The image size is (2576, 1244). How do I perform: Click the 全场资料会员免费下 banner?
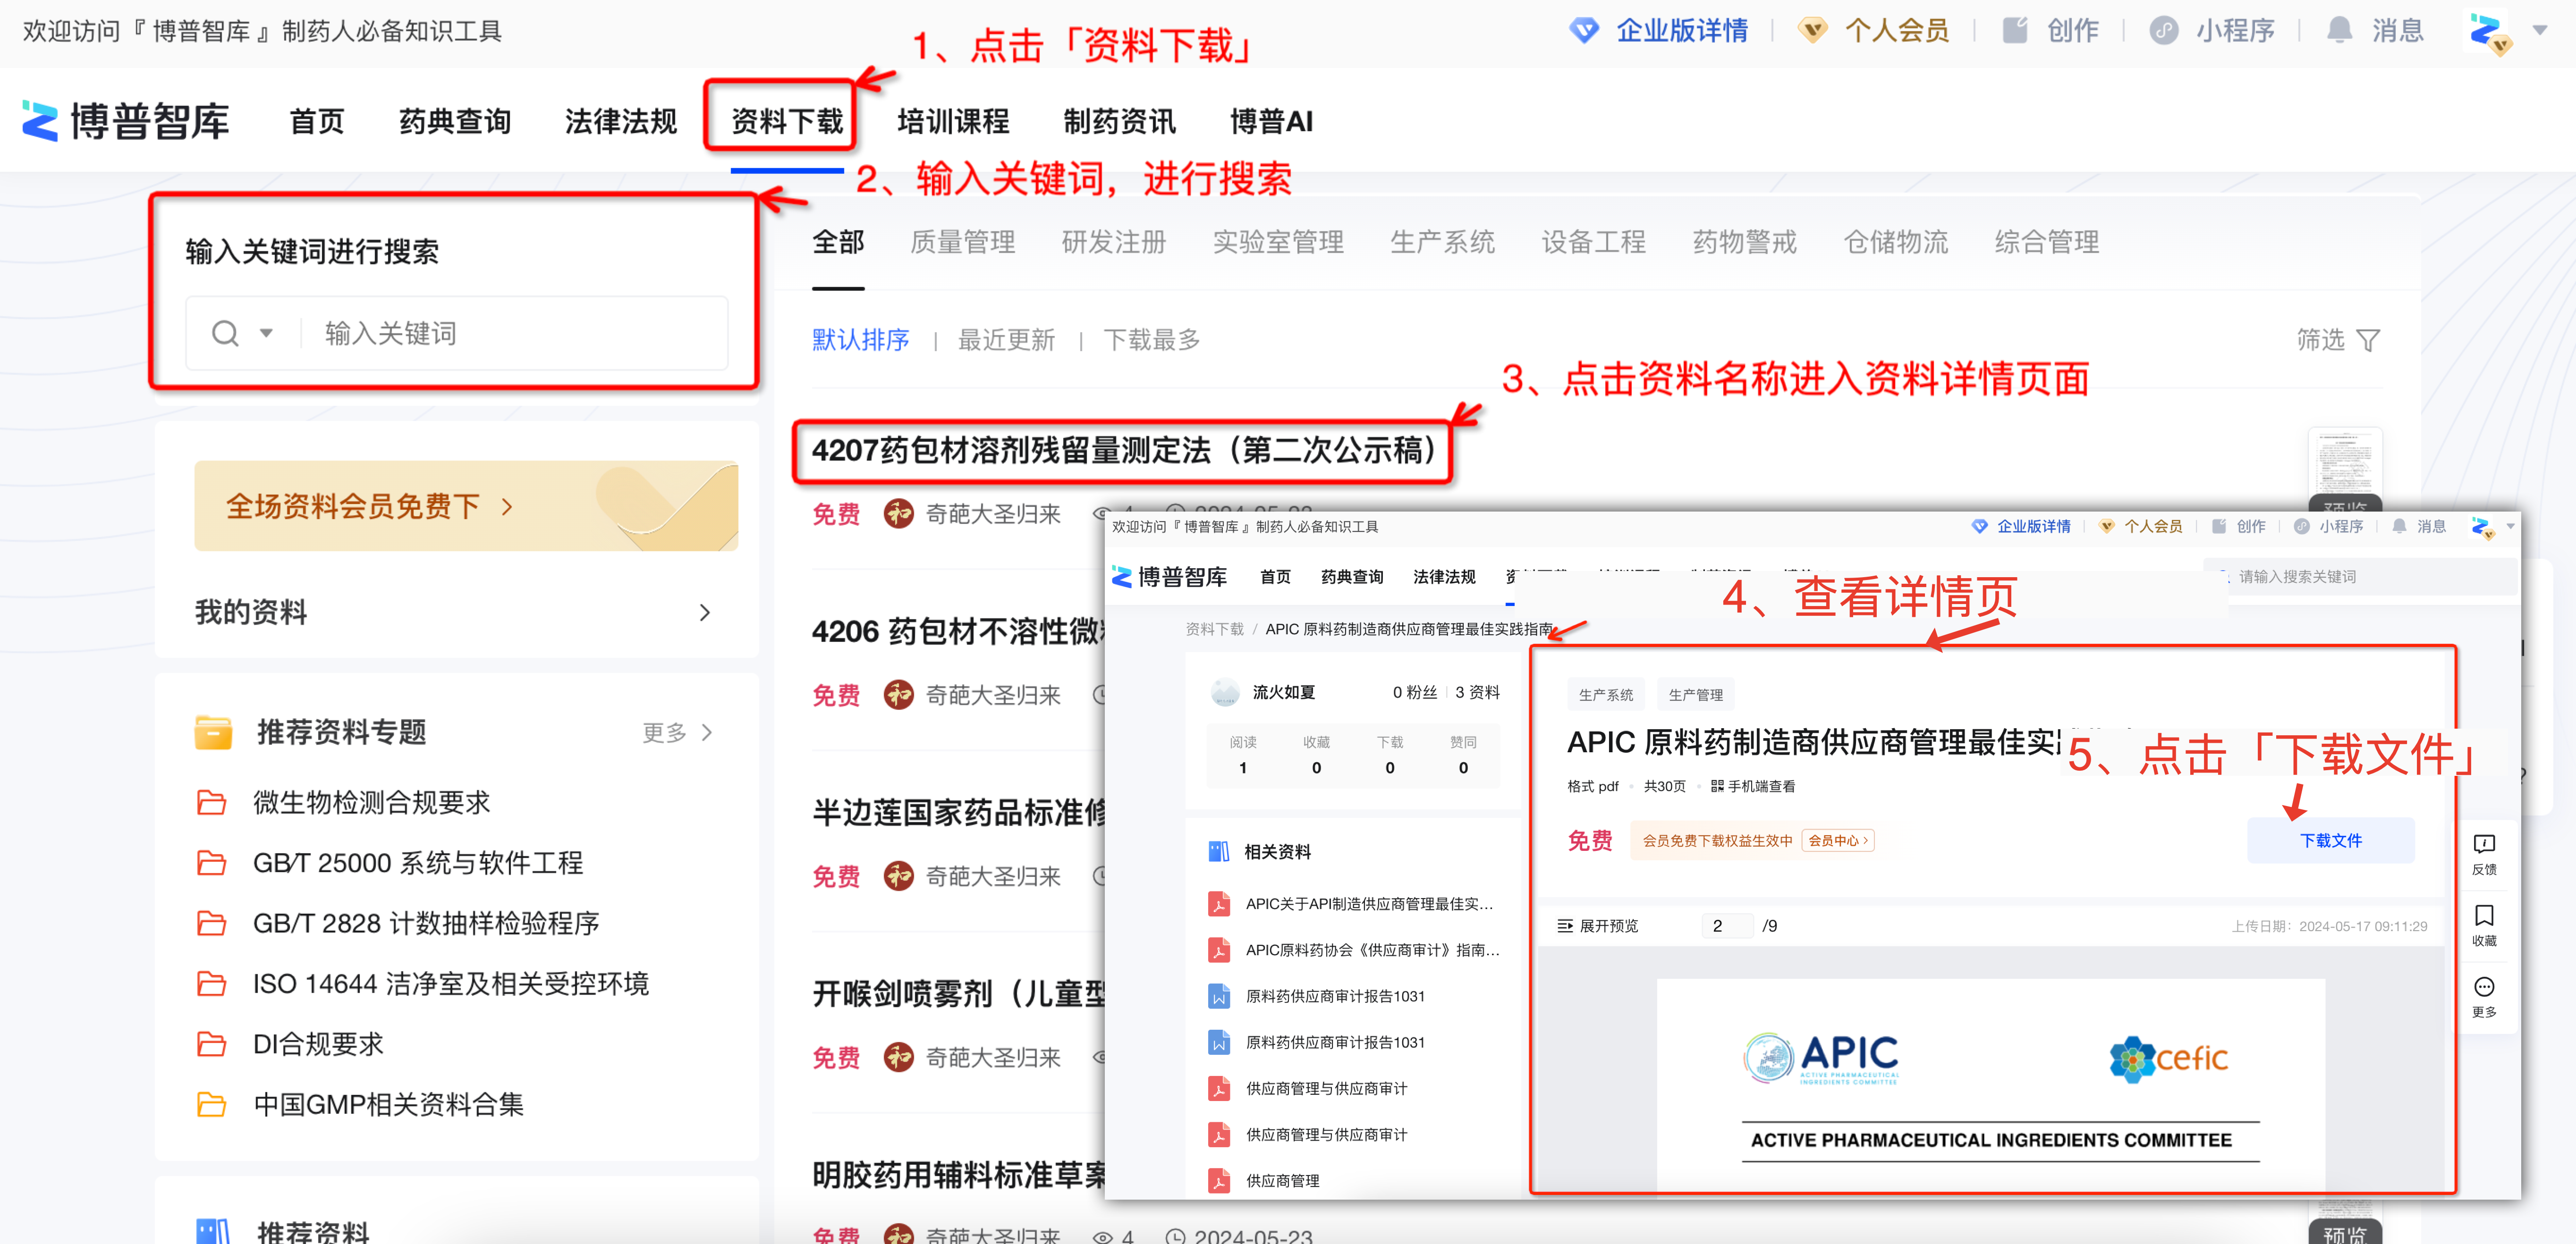466,505
